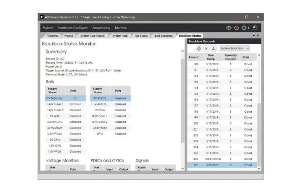The width and height of the screenshot is (286, 184).
Task: Open the Hardware Configure menu
Action: (73, 28)
